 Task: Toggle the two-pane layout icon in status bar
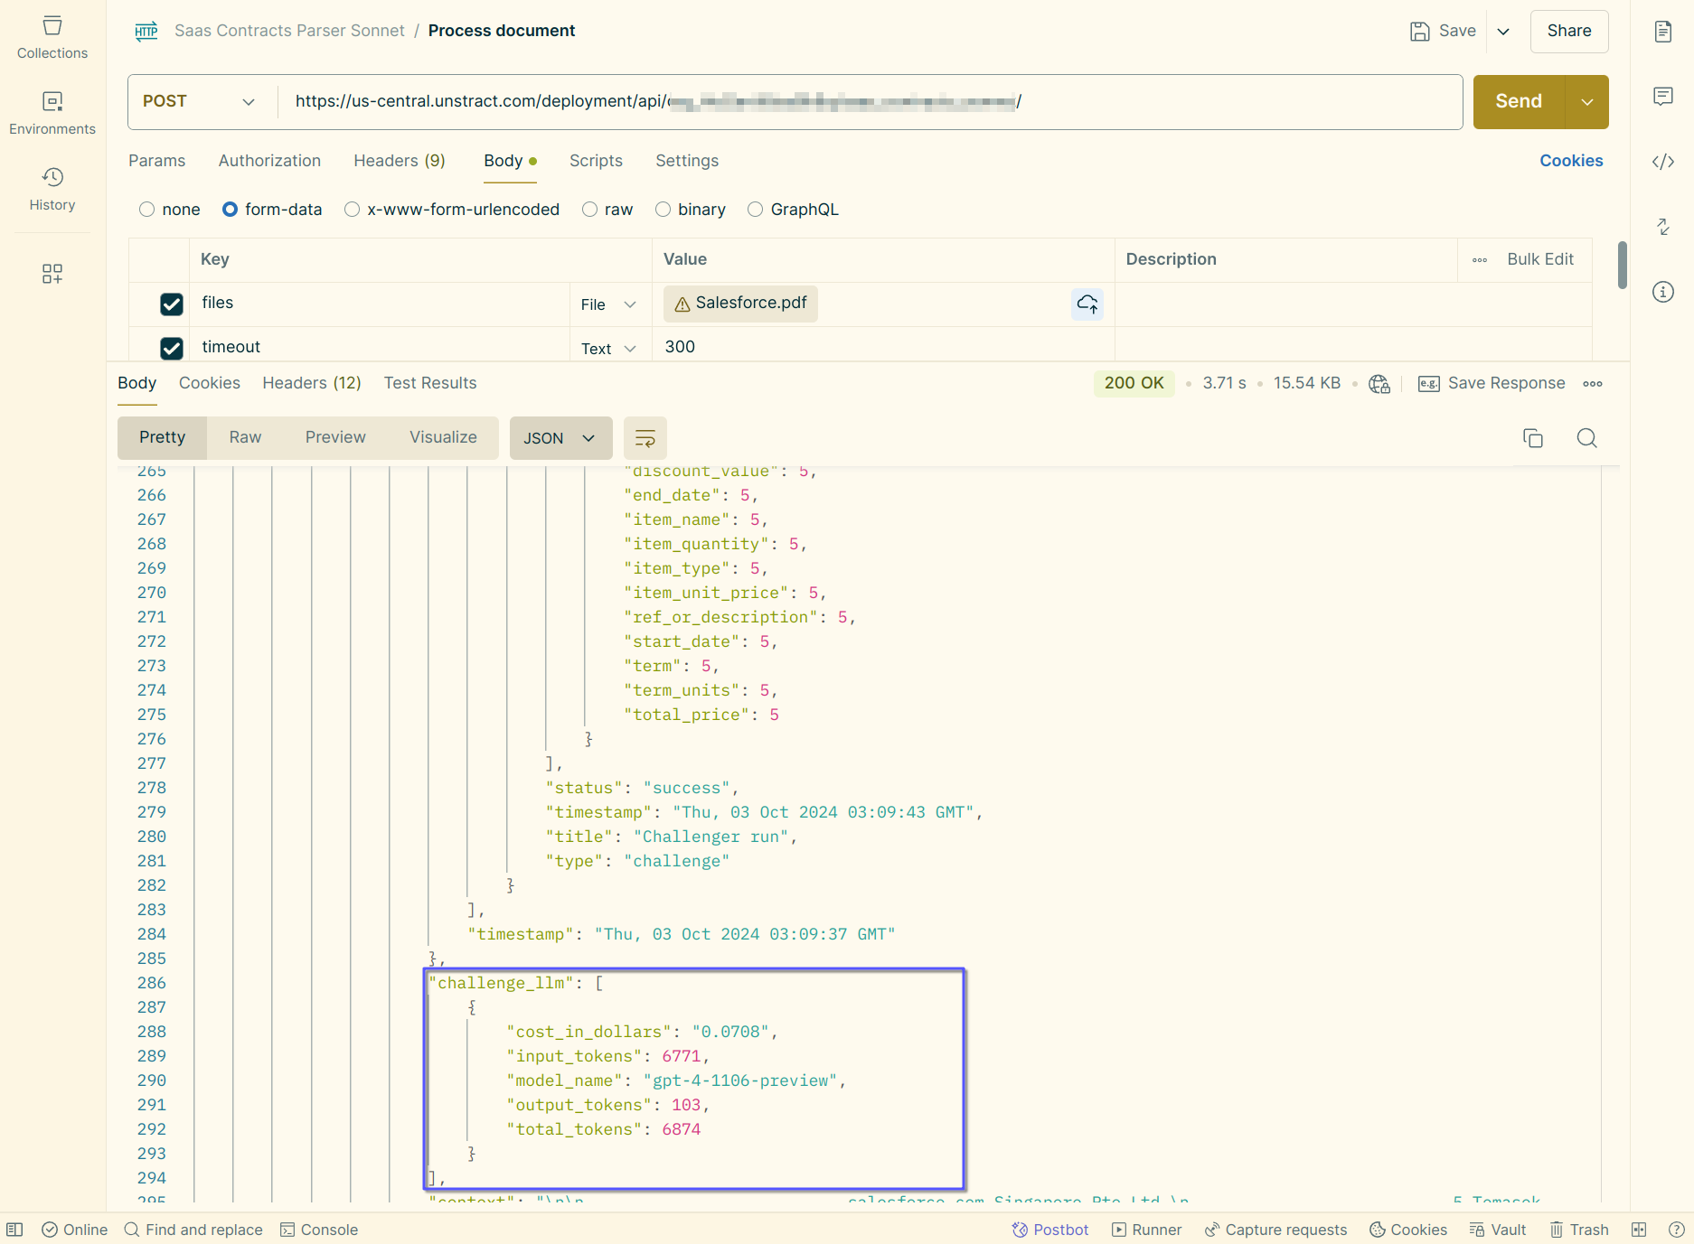tap(1639, 1230)
